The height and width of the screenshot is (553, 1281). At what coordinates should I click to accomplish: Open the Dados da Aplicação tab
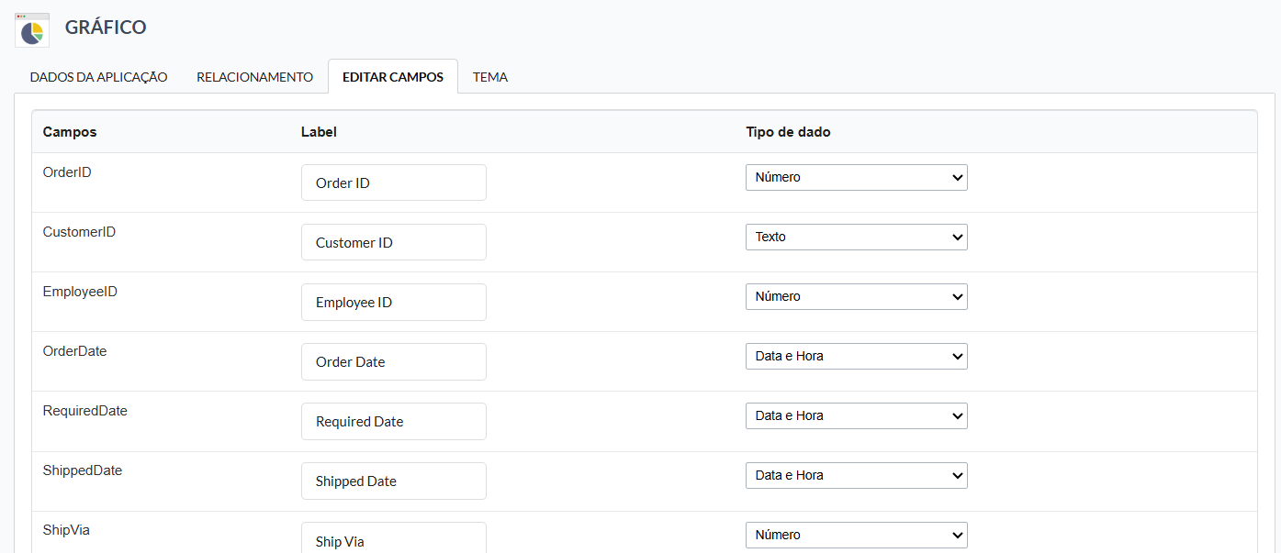pos(98,77)
